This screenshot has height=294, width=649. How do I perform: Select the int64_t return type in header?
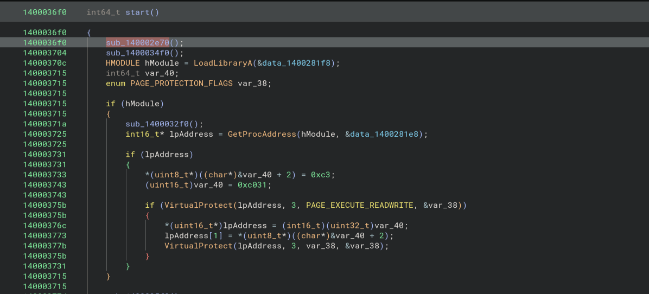[x=104, y=12]
